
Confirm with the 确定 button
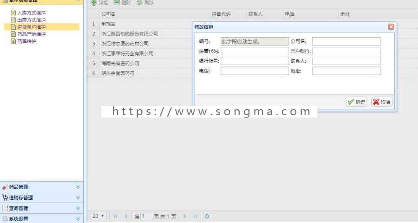356,102
